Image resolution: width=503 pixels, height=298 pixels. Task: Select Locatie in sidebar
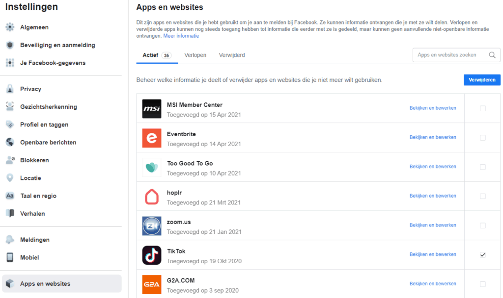[x=30, y=178]
